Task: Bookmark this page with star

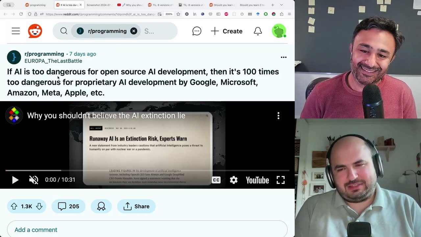Action: click(178, 14)
